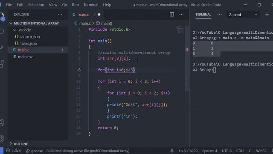
Task: Click Win32 configuration status item
Action: click(261, 151)
